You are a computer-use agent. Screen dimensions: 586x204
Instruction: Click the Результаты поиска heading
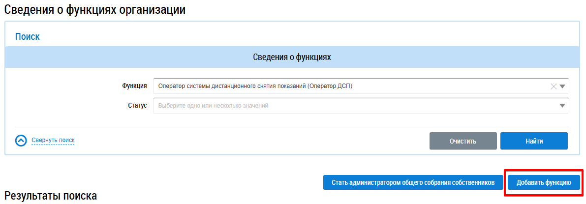50,196
